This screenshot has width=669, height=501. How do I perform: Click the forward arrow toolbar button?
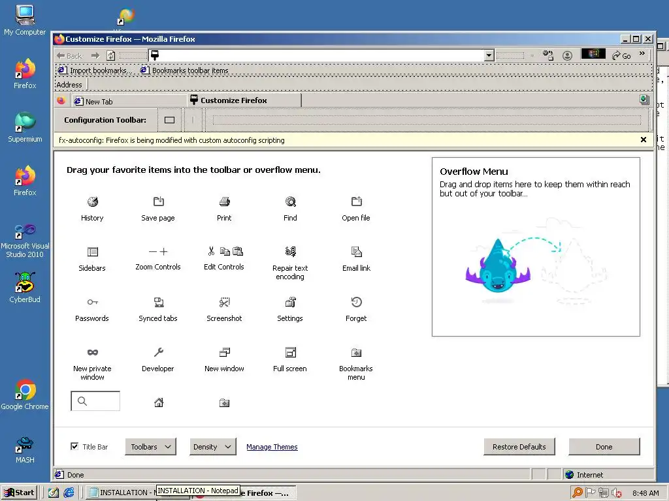[x=95, y=55]
